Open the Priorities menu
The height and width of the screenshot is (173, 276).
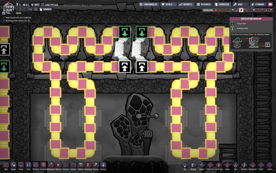point(223,4)
